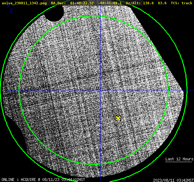Click the Alt value 63.6

[162, 3]
